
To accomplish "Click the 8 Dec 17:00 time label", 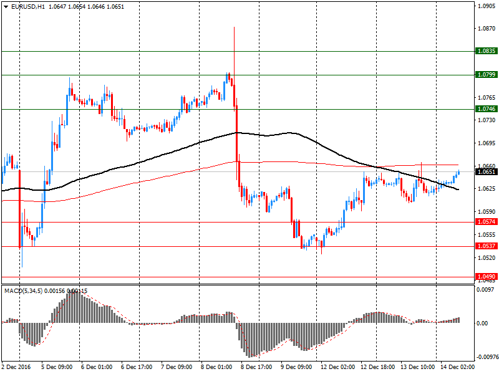I will point(256,367).
